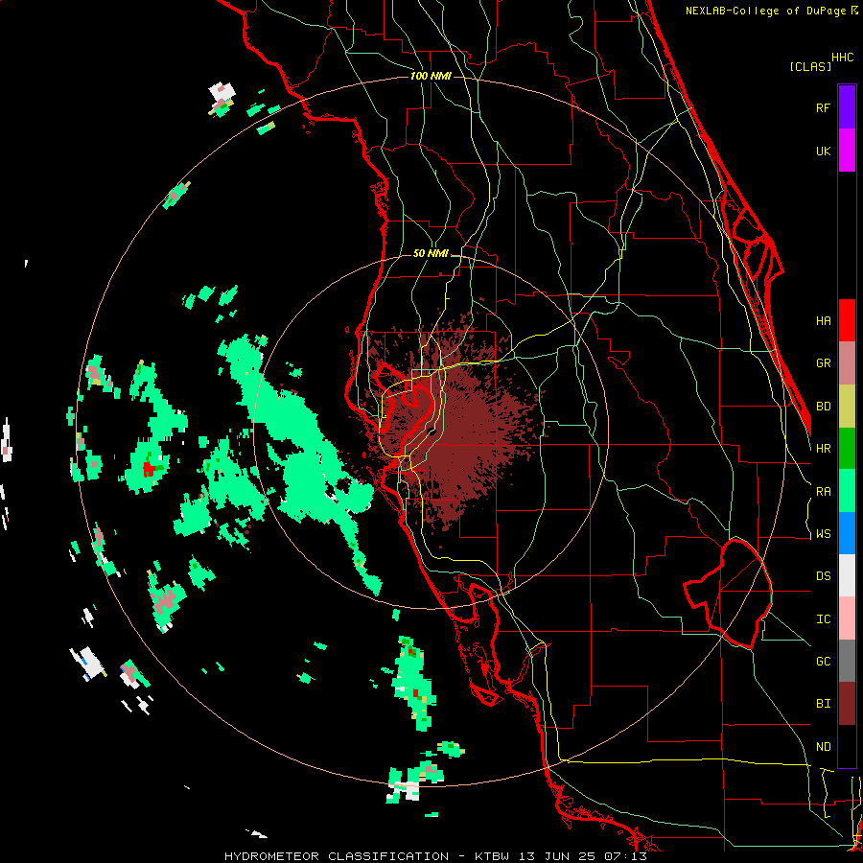This screenshot has width=863, height=863.
Task: Click the HA legend label
Action: click(824, 321)
